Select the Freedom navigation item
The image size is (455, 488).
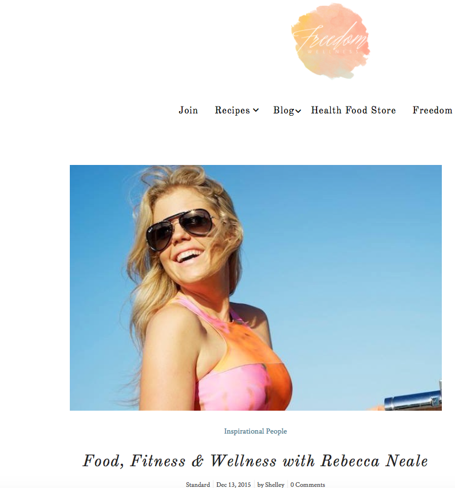click(x=432, y=110)
